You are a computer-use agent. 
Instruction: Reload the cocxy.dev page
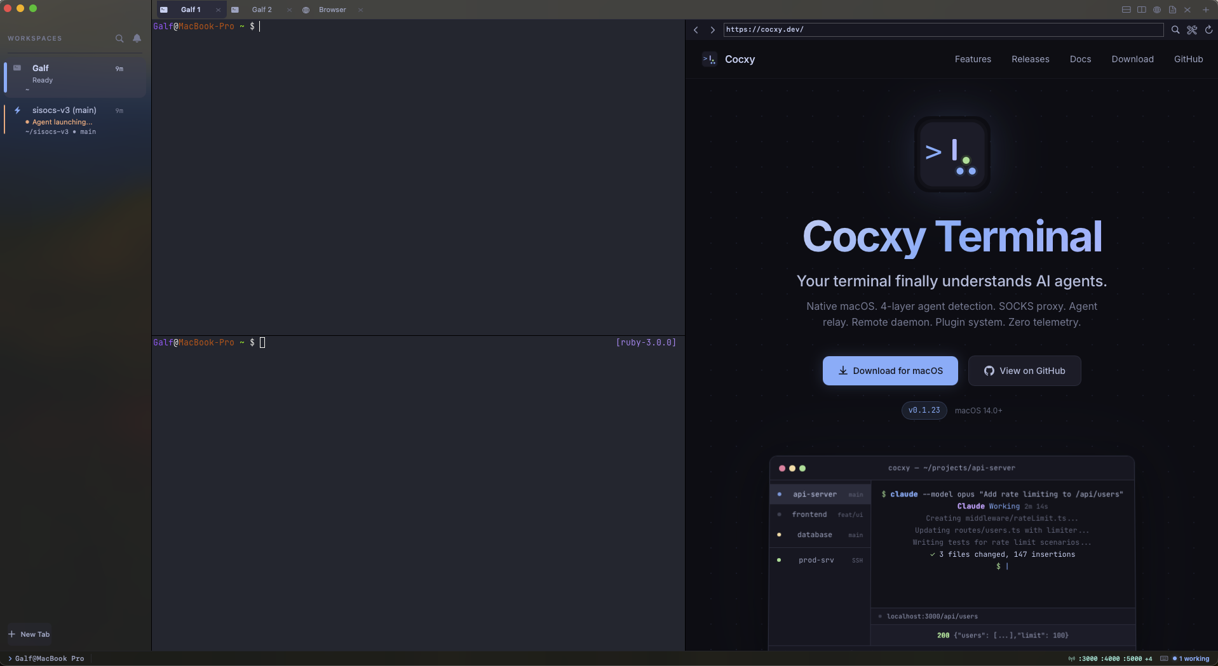click(1208, 30)
